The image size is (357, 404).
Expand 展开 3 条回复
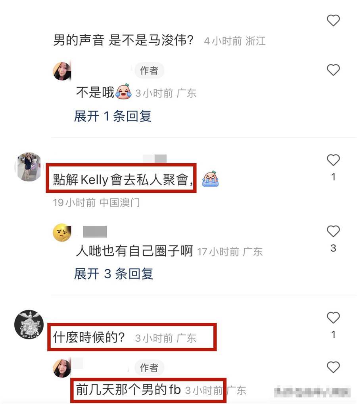pos(114,274)
